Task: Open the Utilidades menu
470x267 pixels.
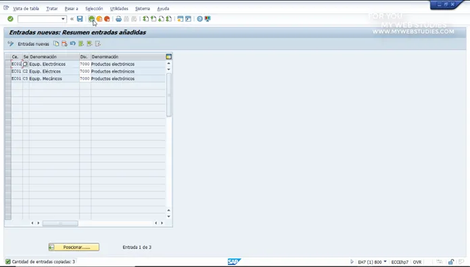Action: [x=119, y=9]
